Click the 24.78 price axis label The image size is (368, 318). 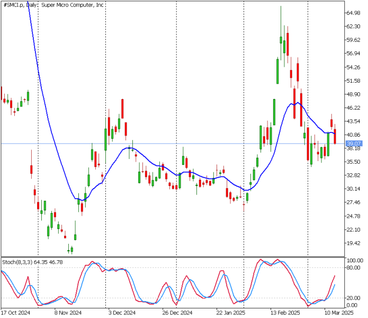click(353, 216)
